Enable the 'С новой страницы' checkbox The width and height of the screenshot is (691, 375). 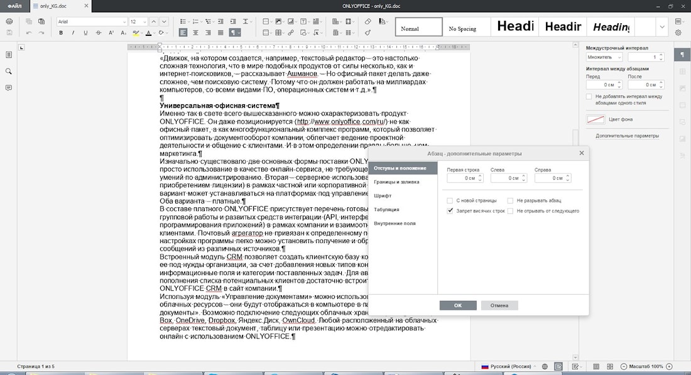coord(450,200)
